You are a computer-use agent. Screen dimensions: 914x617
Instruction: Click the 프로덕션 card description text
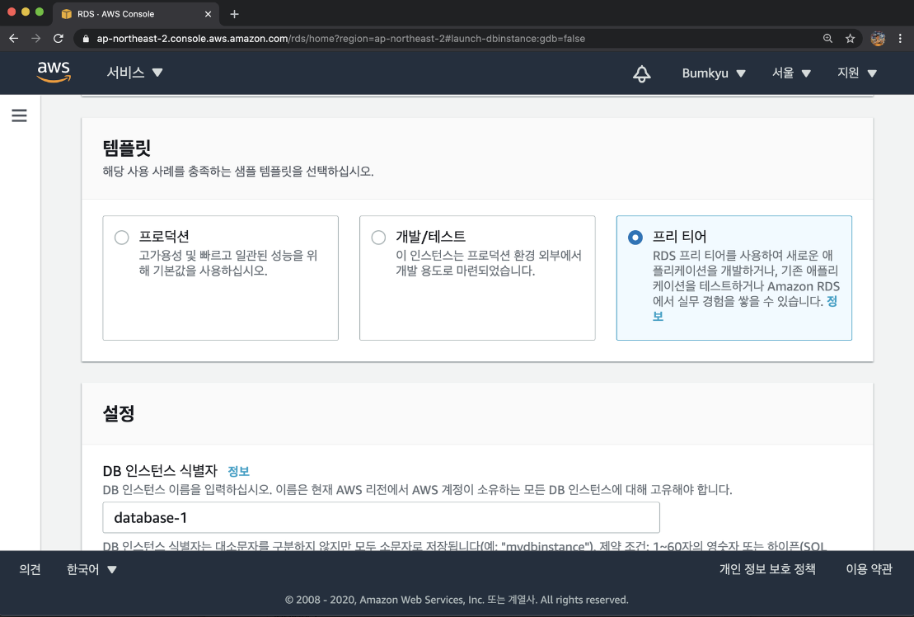(228, 263)
